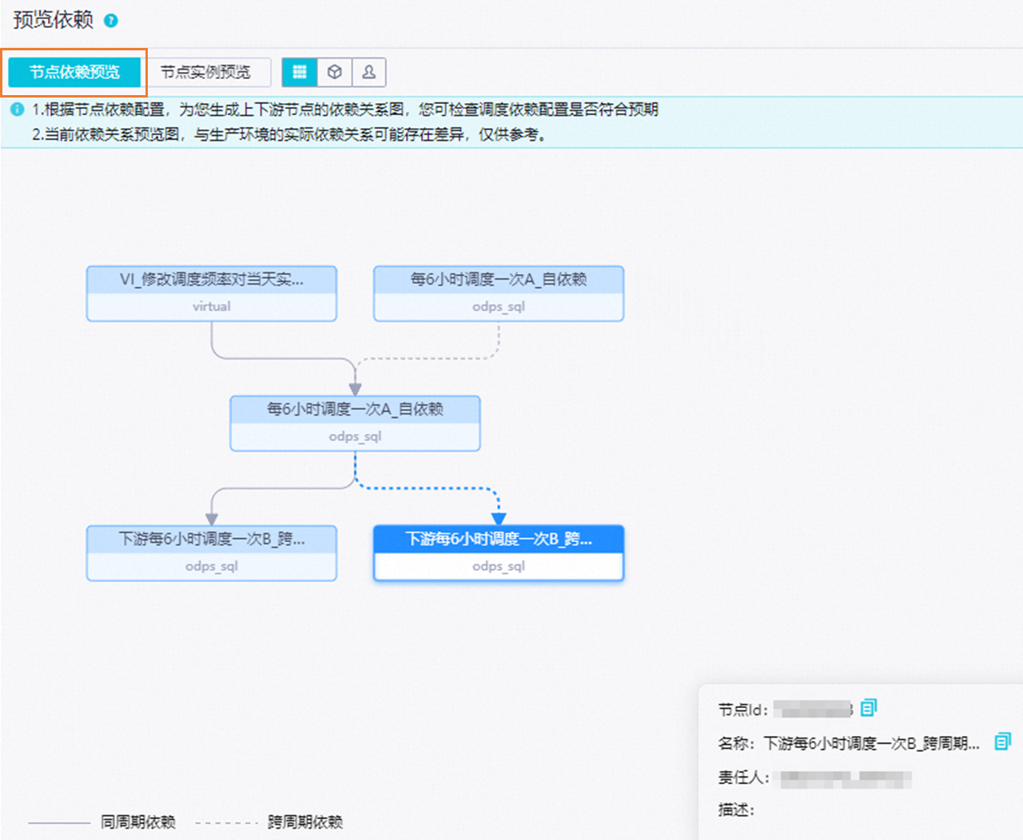Click the 跨周期依赖 legend label
The width and height of the screenshot is (1023, 840).
point(305,822)
